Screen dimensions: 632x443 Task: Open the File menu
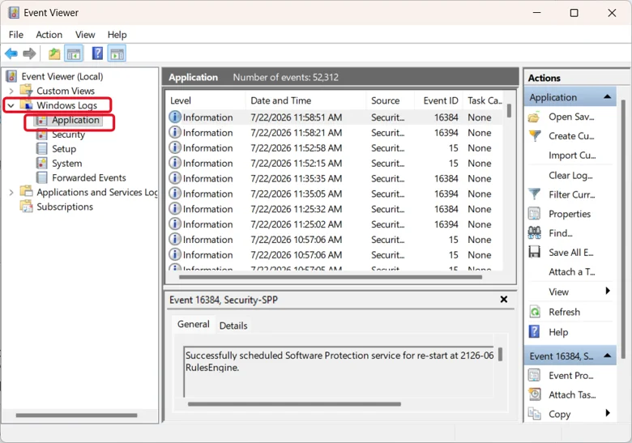[16, 35]
